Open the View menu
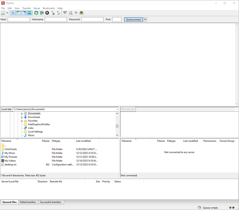239x210 pixels. (x=17, y=8)
